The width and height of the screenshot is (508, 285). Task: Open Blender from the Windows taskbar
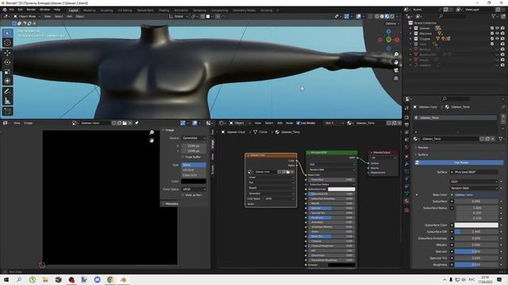coord(124,279)
